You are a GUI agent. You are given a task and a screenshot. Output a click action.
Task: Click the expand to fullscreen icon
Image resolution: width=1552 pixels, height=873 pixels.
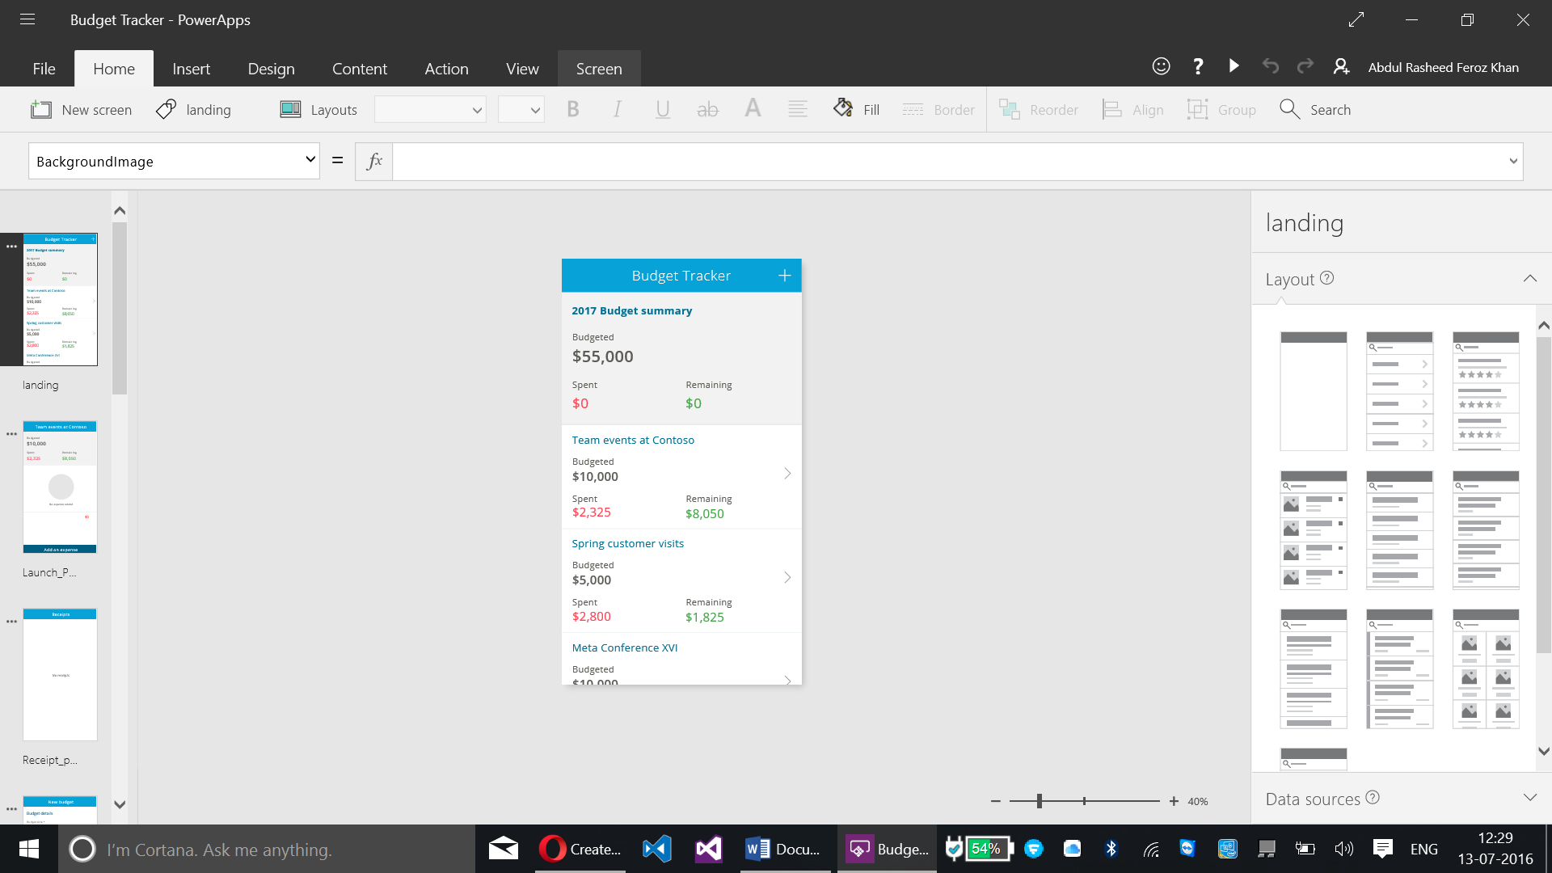point(1356,19)
